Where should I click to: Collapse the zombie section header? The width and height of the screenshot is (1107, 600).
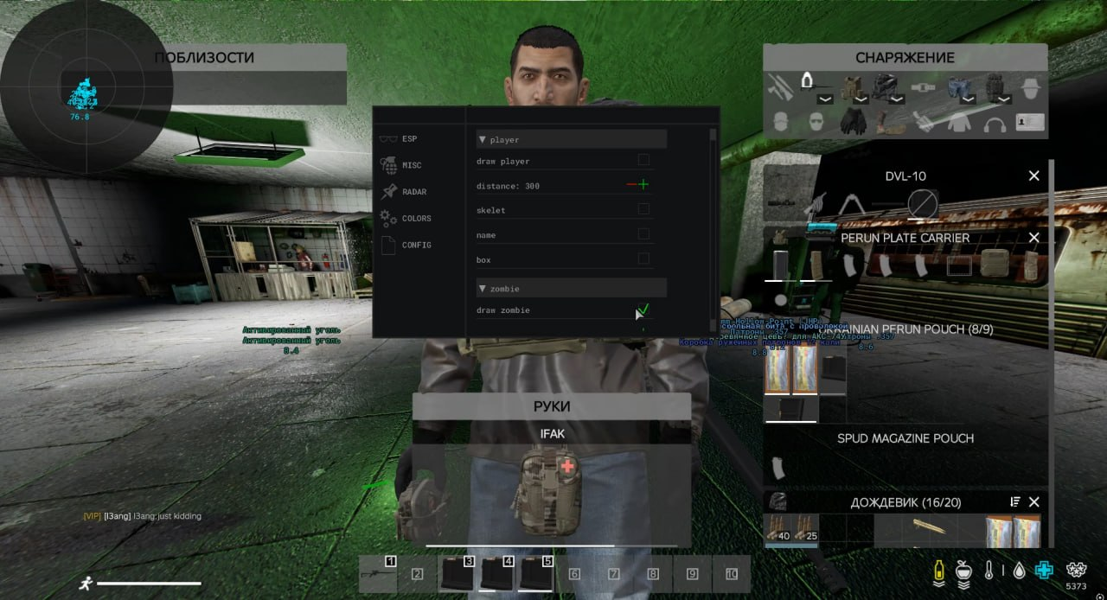571,288
